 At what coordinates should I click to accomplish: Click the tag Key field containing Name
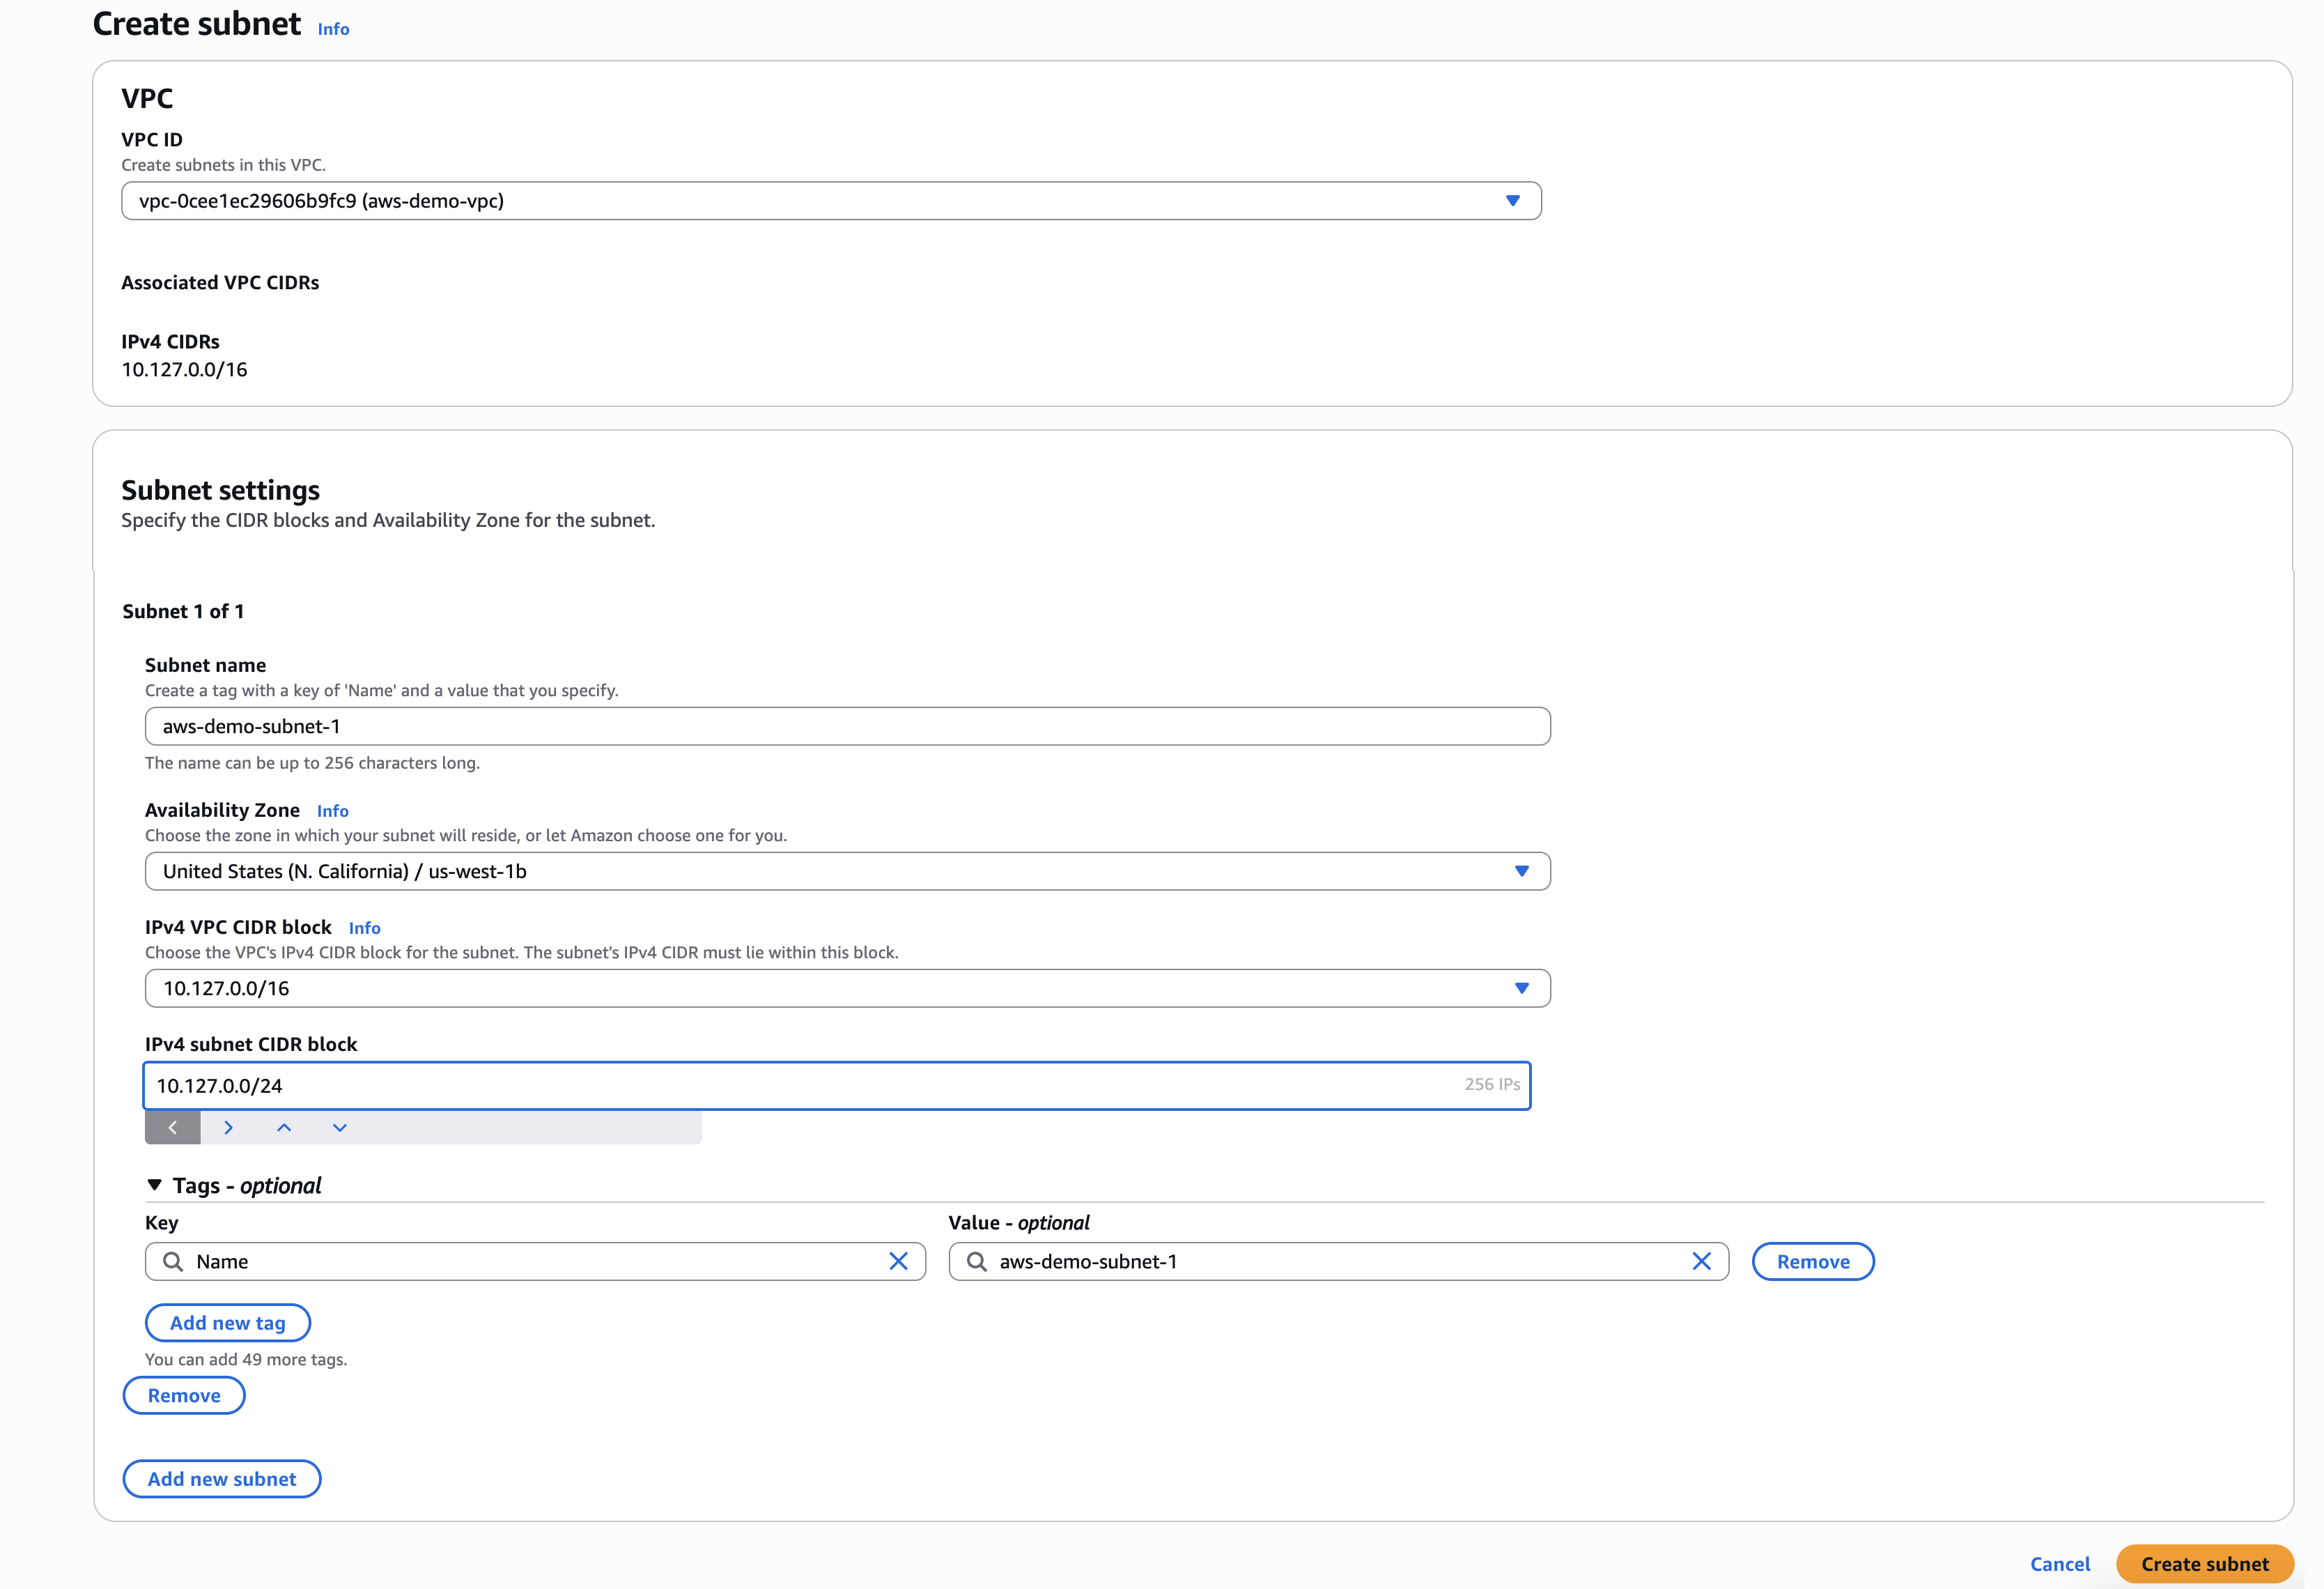pyautogui.click(x=535, y=1262)
